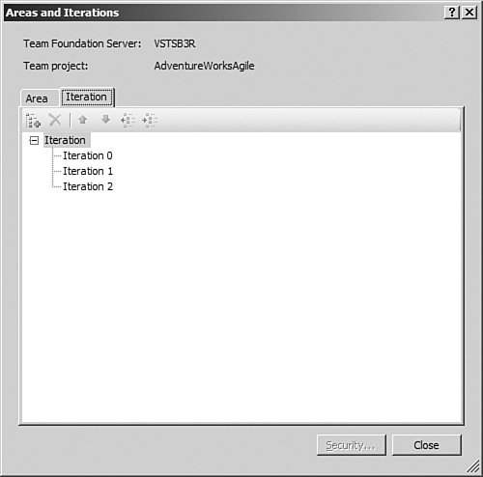Select the root Iteration tree node
The width and height of the screenshot is (483, 477).
click(x=65, y=140)
